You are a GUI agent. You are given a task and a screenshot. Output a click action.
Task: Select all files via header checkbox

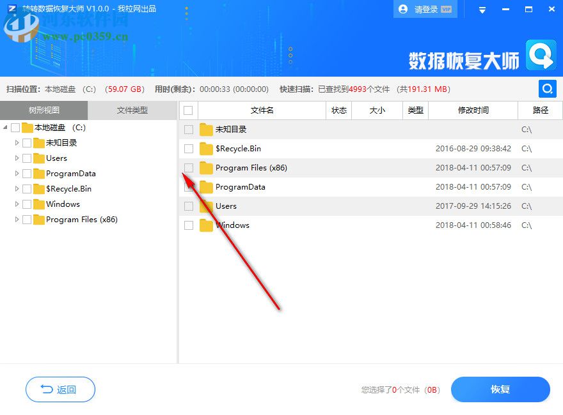tap(188, 110)
